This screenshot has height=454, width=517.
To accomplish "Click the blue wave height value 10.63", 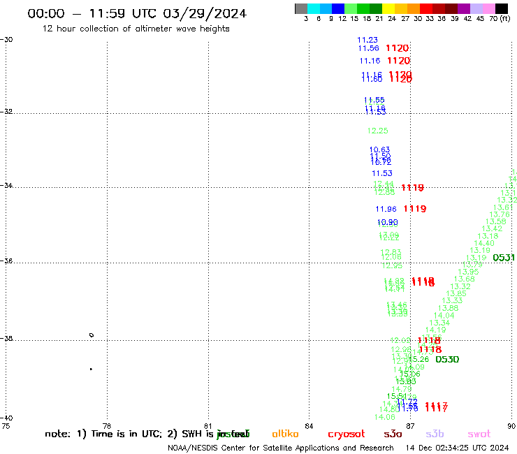I will pos(379,149).
